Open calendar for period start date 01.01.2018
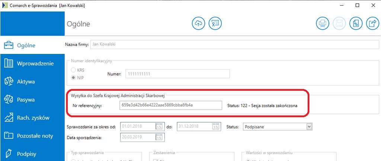Image resolution: width=381 pixels, height=161 pixels. click(159, 126)
